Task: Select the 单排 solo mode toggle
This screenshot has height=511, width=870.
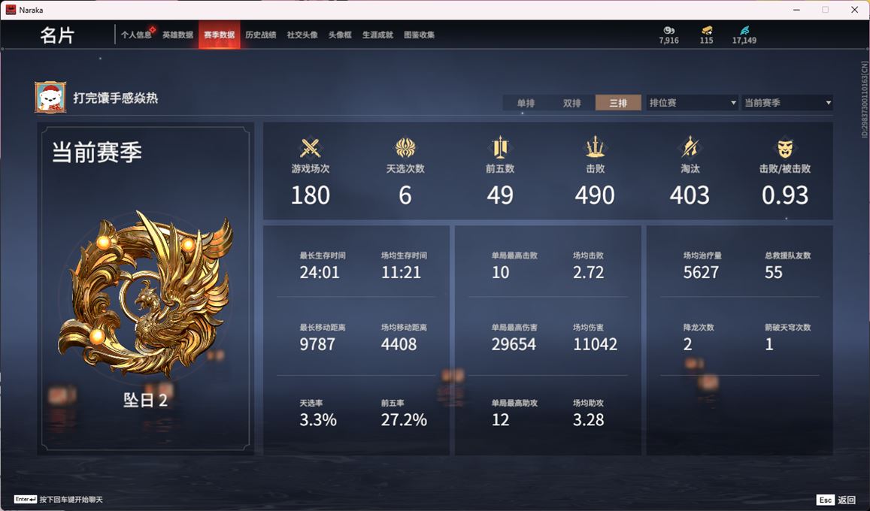Action: (526, 102)
